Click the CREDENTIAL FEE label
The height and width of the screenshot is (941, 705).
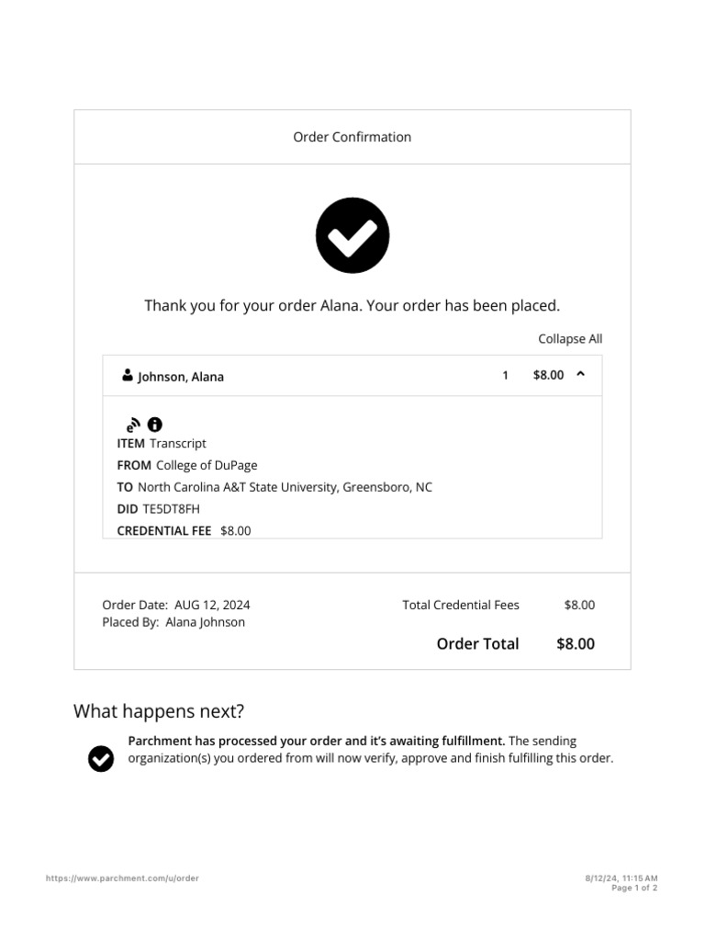tap(164, 531)
